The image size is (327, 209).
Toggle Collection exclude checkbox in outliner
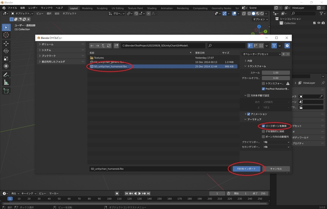pos(314,23)
